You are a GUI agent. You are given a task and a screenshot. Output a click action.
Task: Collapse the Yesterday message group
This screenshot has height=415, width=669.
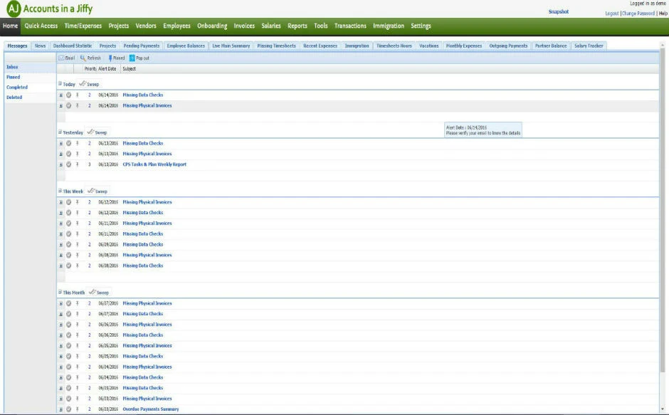tap(60, 132)
